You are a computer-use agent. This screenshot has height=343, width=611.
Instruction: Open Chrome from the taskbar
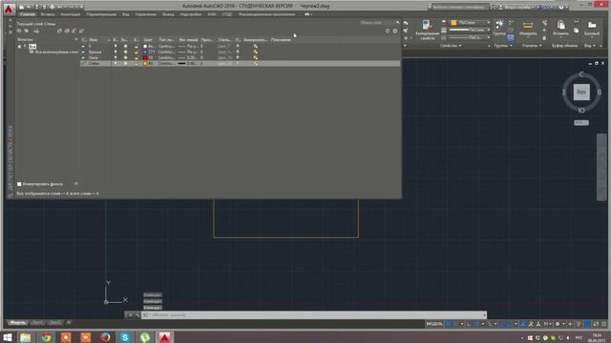point(47,337)
